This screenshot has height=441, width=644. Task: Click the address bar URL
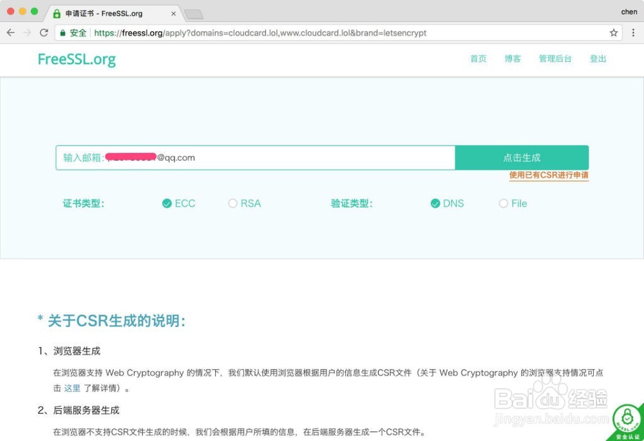260,33
